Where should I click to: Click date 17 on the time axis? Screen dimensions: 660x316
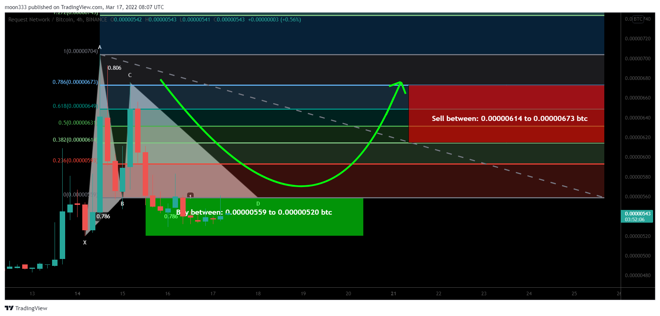213,293
